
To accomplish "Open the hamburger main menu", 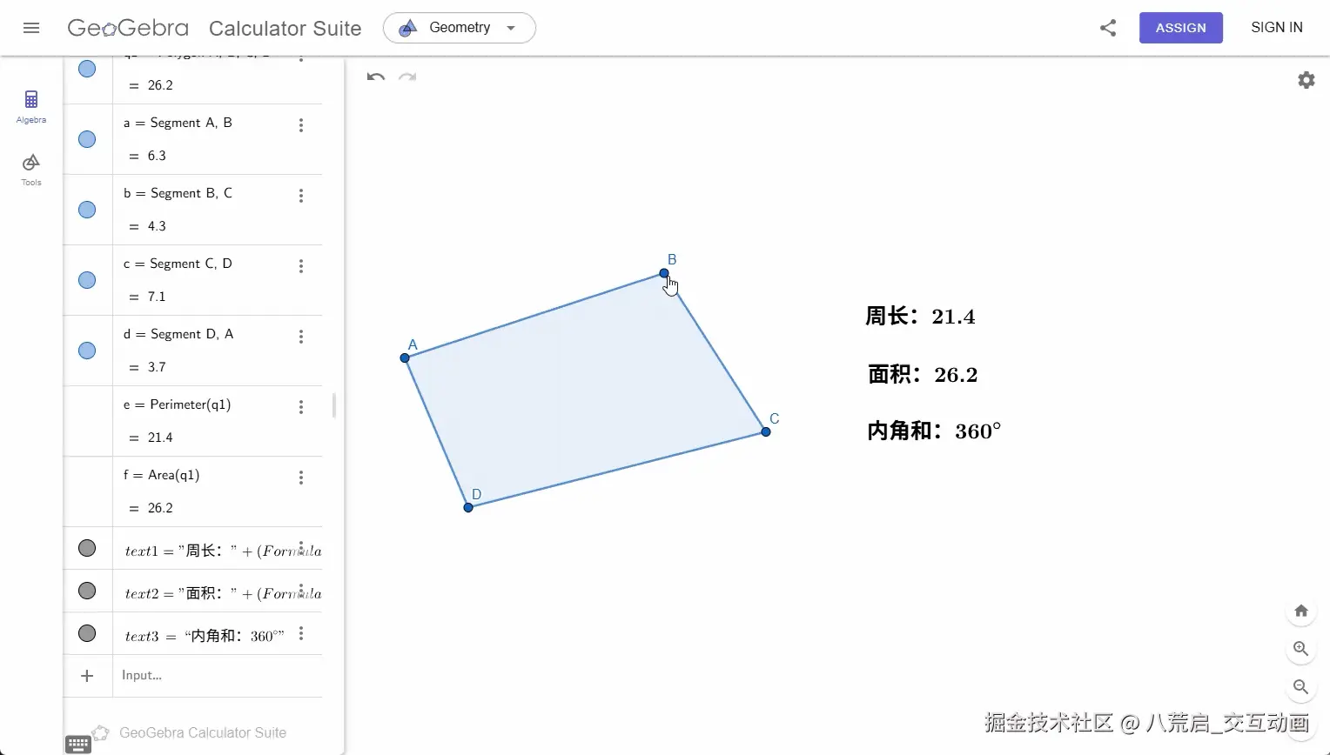I will pyautogui.click(x=31, y=27).
